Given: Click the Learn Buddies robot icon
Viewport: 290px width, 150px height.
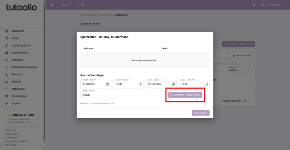Looking at the screenshot, I should pyautogui.click(x=7, y=53).
